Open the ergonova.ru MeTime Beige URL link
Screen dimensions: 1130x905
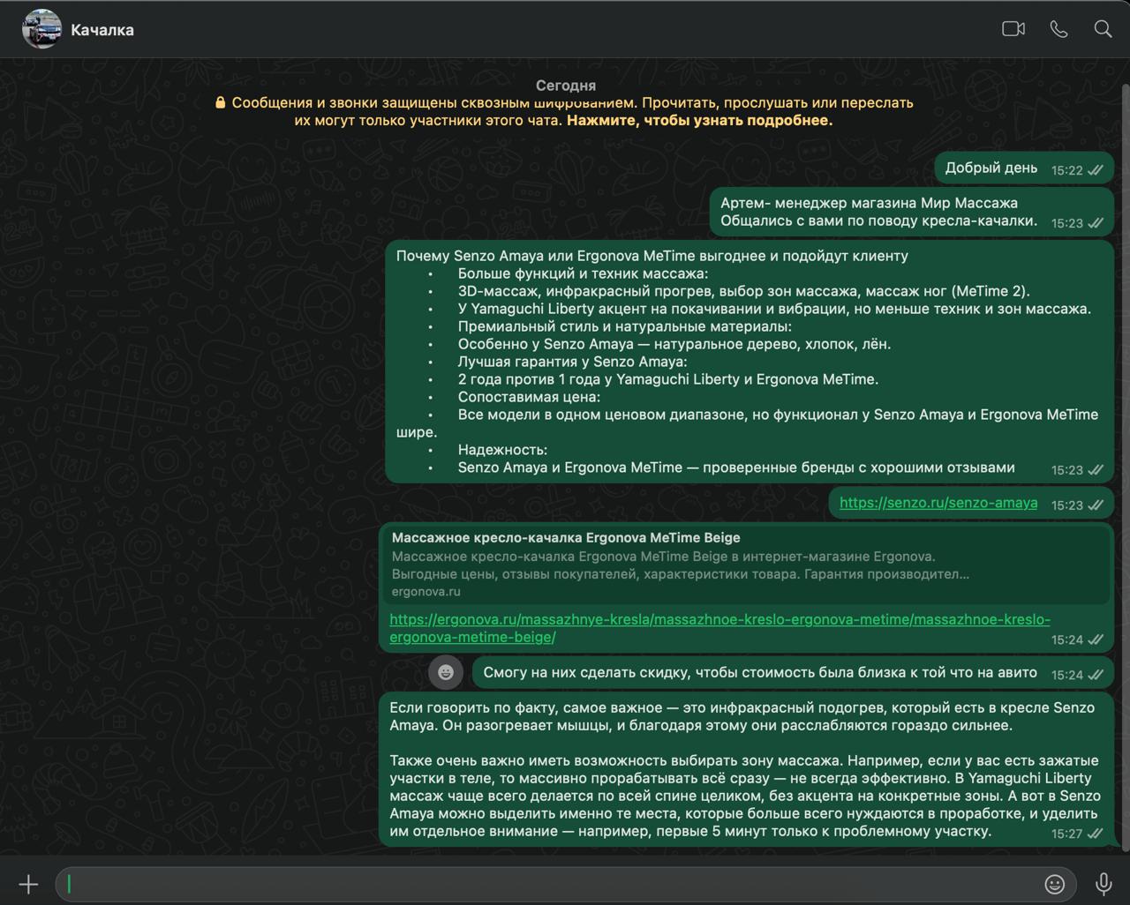719,628
